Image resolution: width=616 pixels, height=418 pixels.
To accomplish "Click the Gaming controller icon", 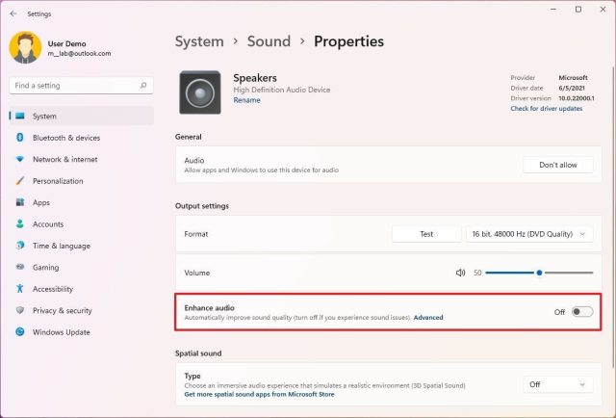I will [20, 267].
